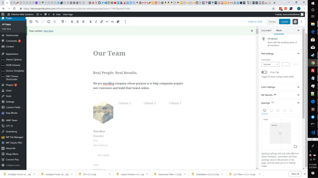Viewport: 318px width, 178px height.
Task: Toggle the settings sidebar gear
Action: pos(295,21)
